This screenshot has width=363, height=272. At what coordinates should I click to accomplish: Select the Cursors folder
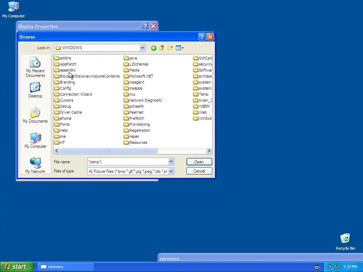(64, 100)
